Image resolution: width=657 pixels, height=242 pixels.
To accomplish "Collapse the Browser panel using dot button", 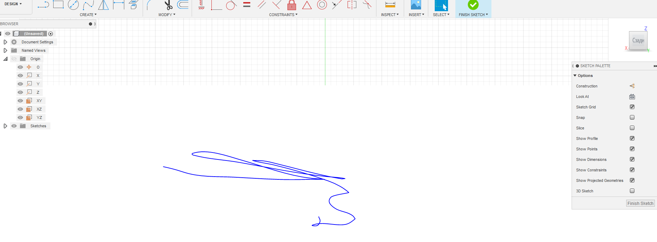I will coord(90,24).
